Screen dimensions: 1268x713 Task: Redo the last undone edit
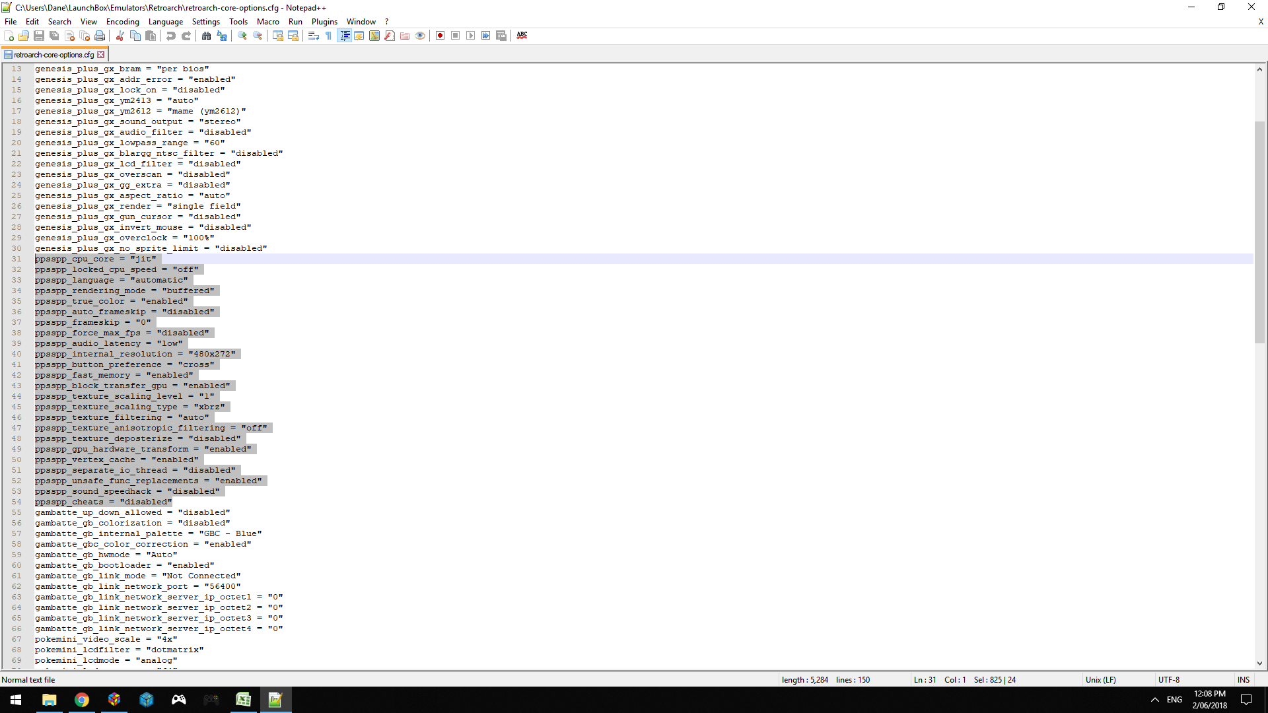coord(186,36)
